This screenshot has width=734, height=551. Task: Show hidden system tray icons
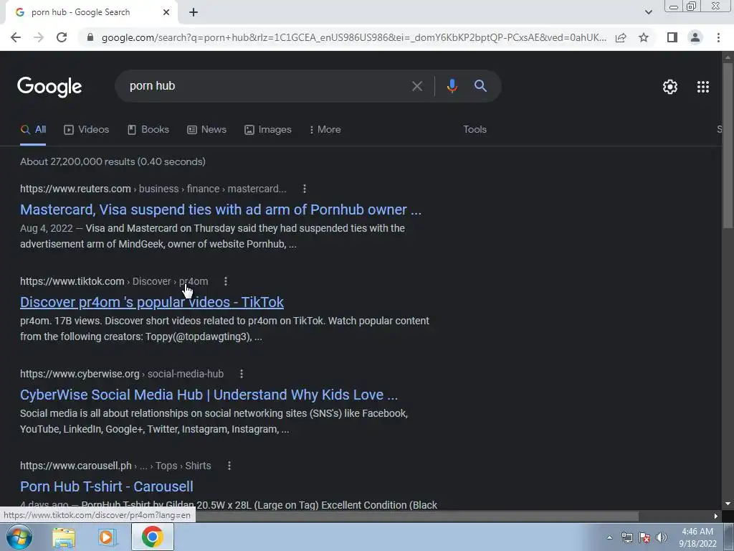click(x=609, y=537)
